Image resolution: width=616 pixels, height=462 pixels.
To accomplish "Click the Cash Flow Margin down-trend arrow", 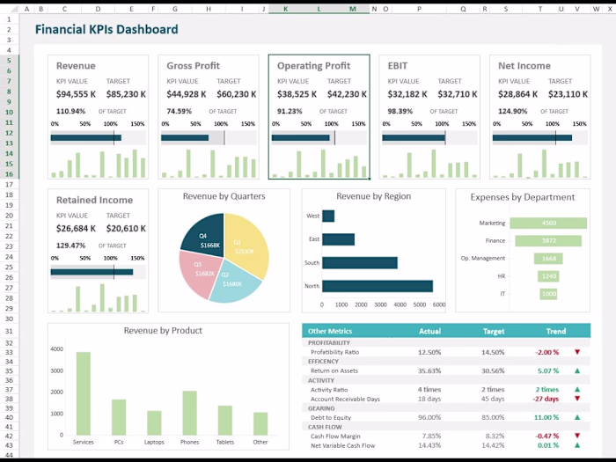I will click(577, 436).
